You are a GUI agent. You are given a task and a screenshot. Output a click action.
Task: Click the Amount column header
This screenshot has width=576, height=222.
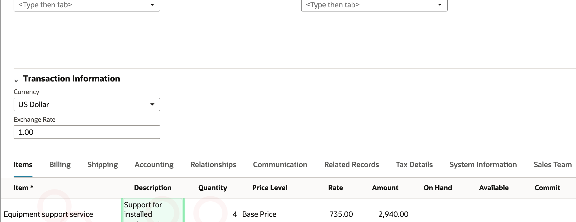click(x=385, y=188)
